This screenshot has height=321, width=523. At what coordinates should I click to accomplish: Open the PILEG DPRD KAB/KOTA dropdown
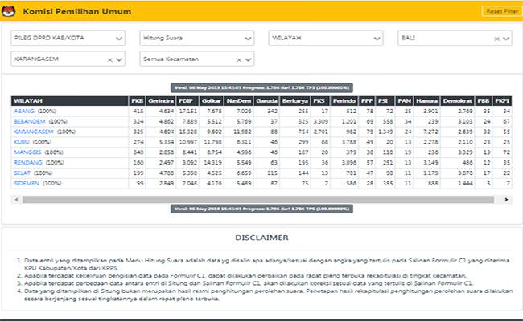click(x=68, y=38)
